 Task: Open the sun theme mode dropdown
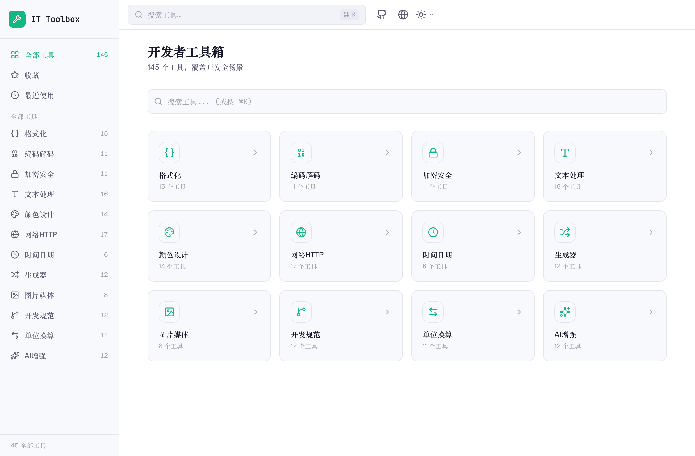(x=425, y=15)
